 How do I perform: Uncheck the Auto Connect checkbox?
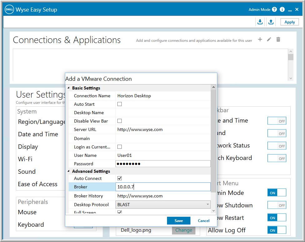click(x=120, y=178)
